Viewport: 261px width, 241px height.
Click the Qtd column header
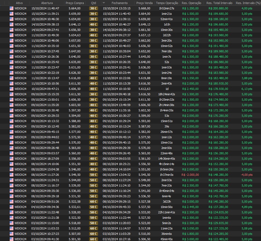pyautogui.click(x=93, y=3)
